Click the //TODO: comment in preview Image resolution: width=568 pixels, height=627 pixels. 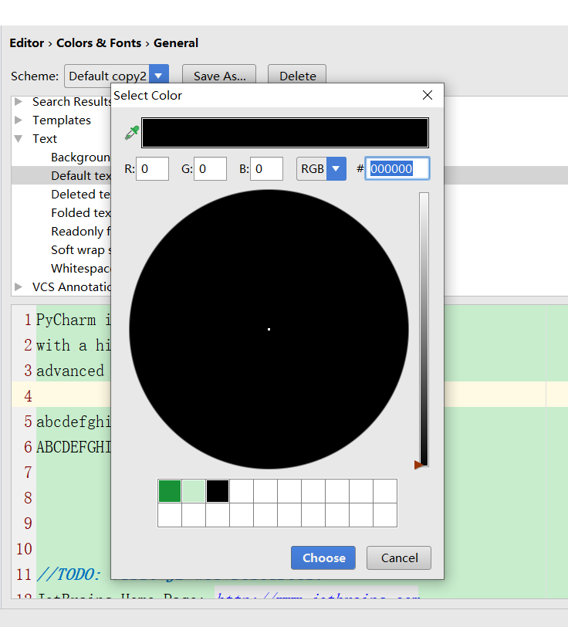pos(69,574)
